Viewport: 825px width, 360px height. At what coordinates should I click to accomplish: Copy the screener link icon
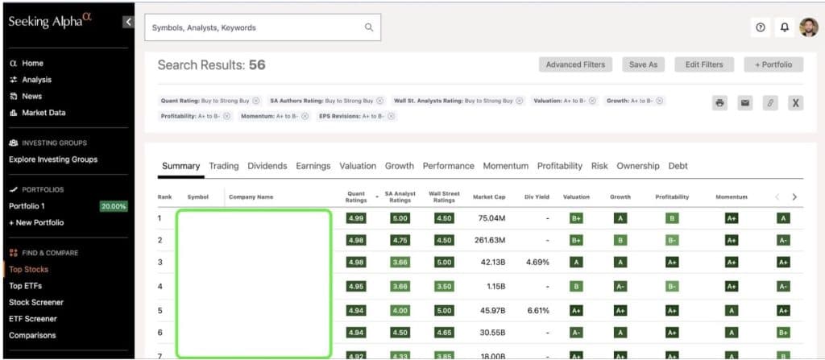(x=770, y=102)
